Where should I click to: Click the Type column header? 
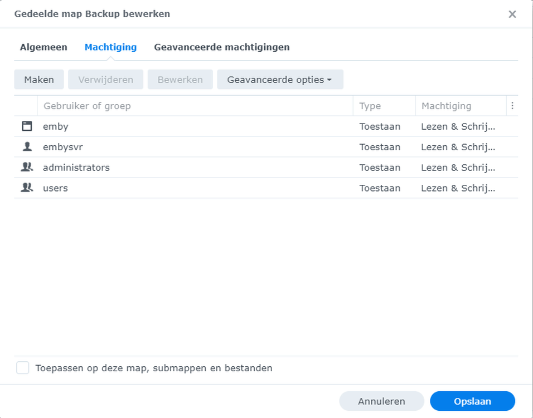(384, 106)
